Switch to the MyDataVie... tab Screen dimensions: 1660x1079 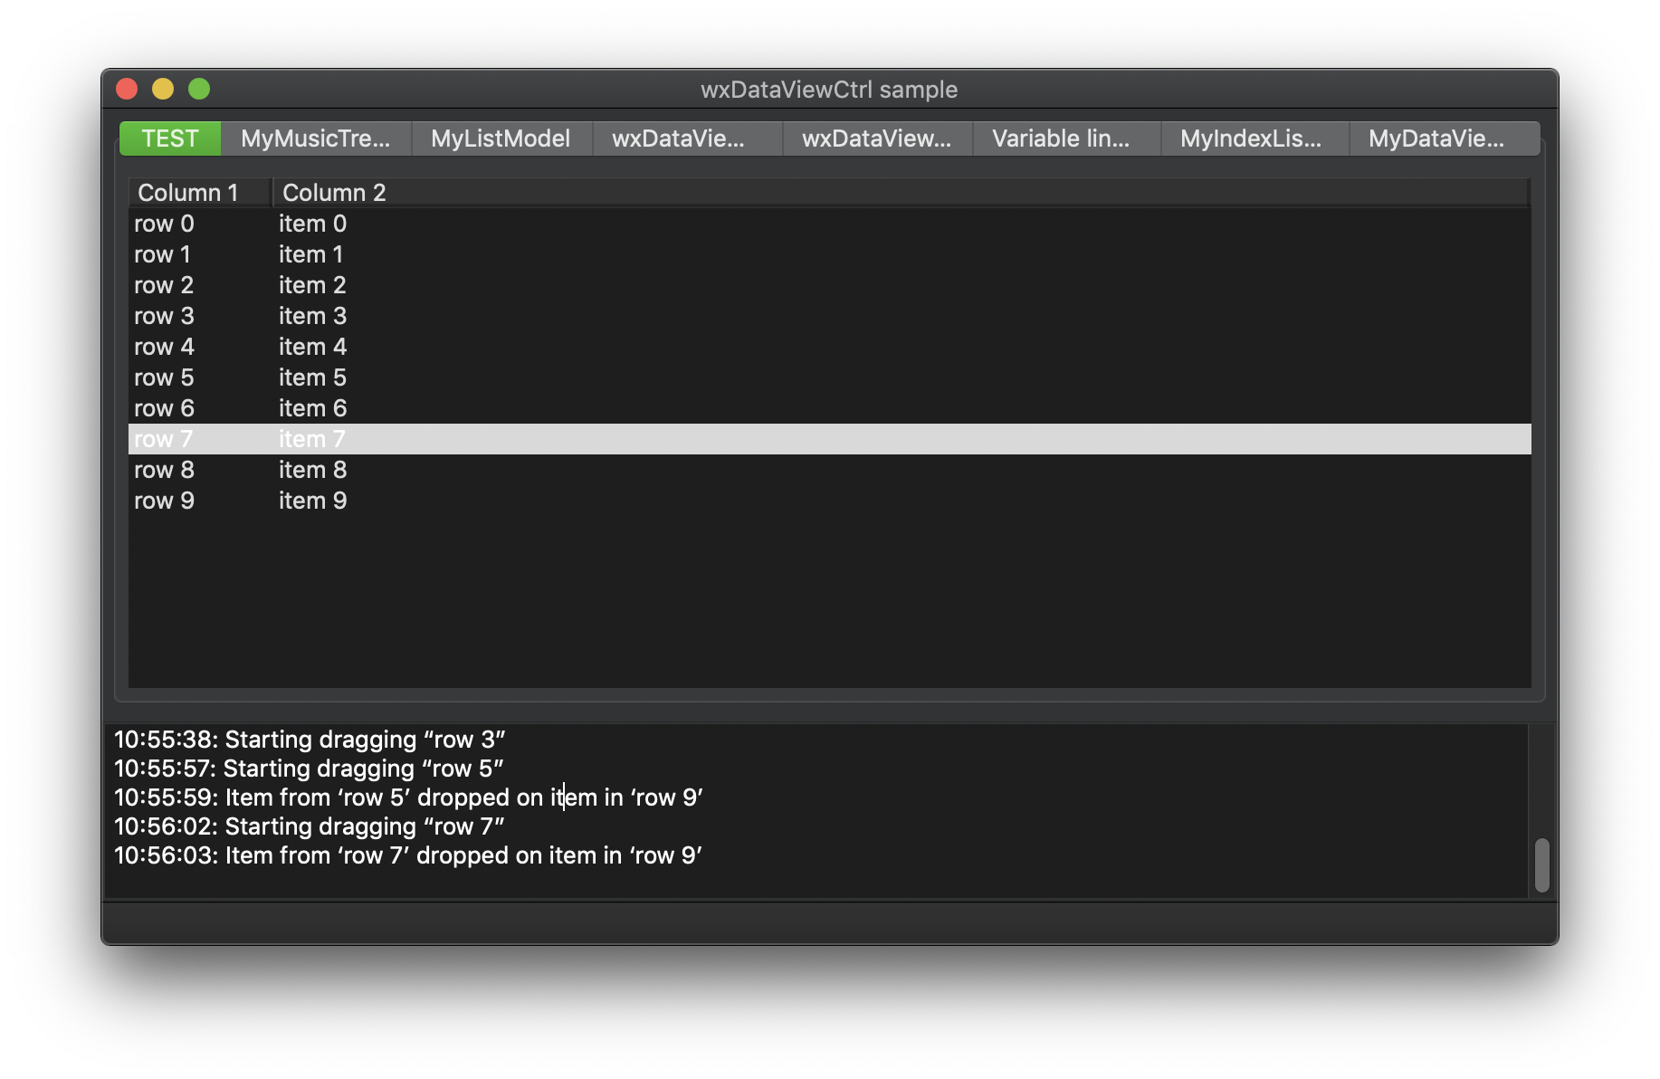(x=1443, y=138)
